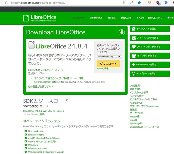Expand the LIBREOFFICE navigation menu

click(97, 18)
